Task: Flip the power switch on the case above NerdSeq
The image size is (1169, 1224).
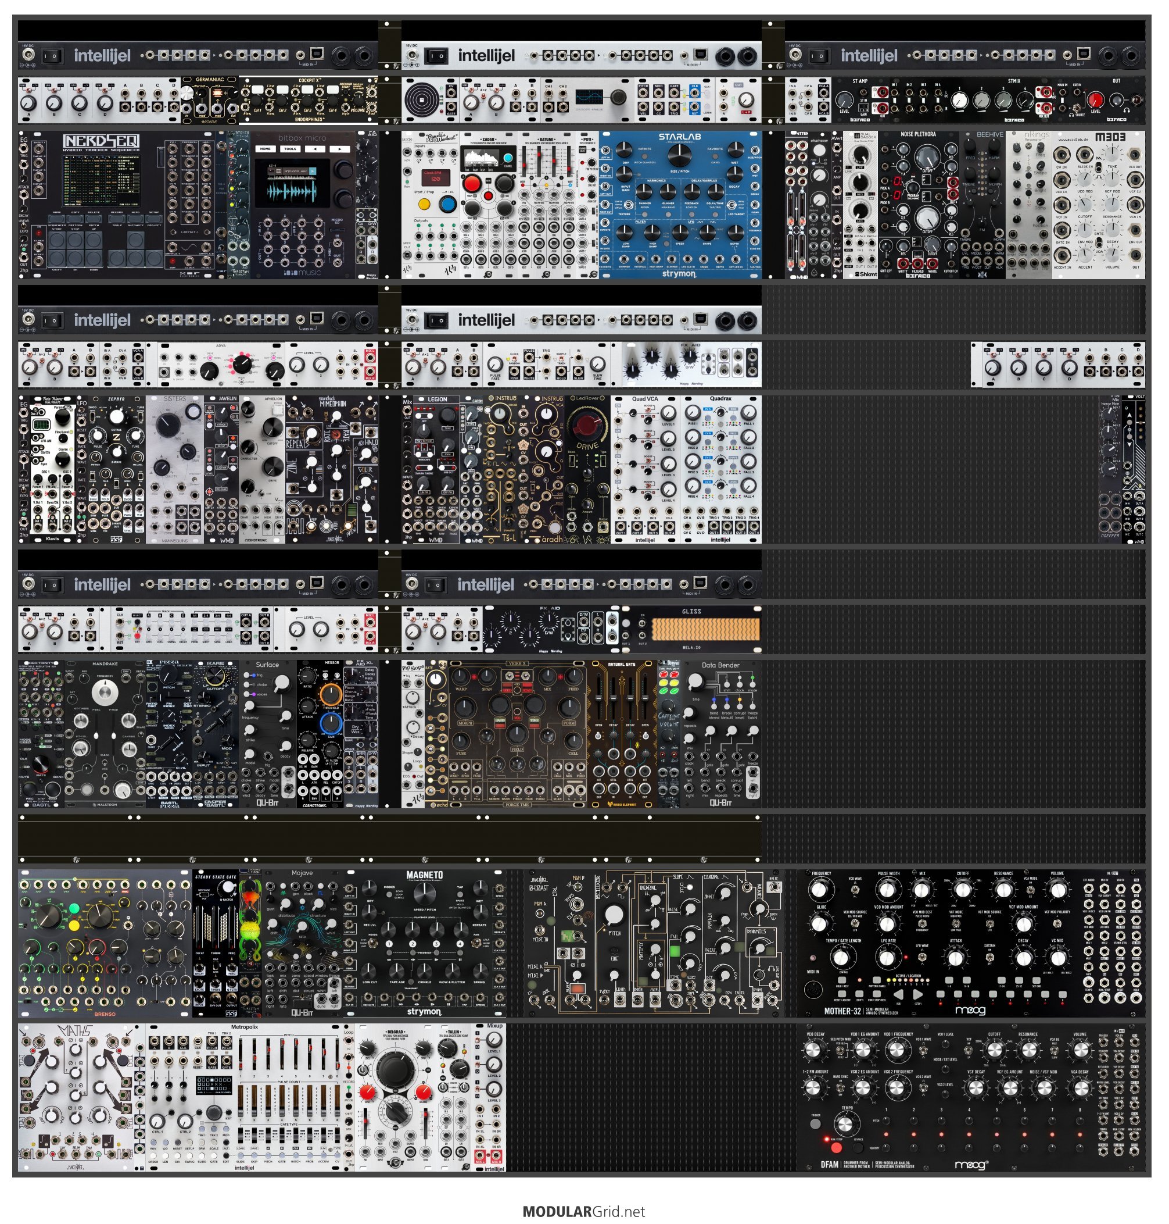Action: pos(52,56)
